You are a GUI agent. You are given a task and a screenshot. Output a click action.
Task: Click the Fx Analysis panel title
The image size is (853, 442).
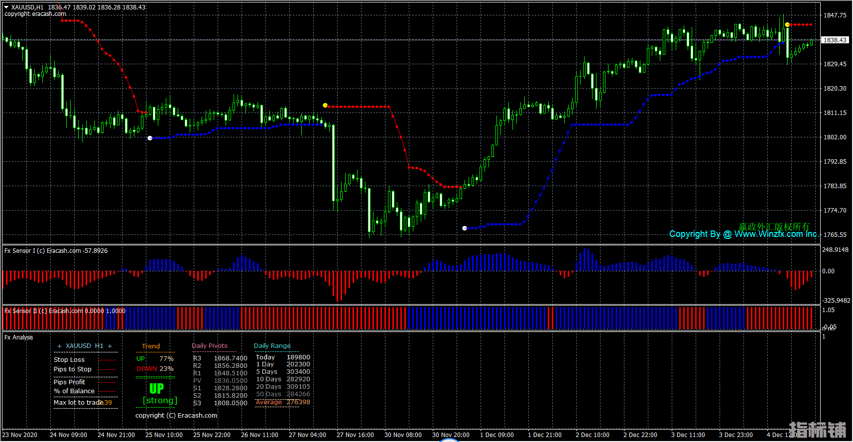point(19,337)
